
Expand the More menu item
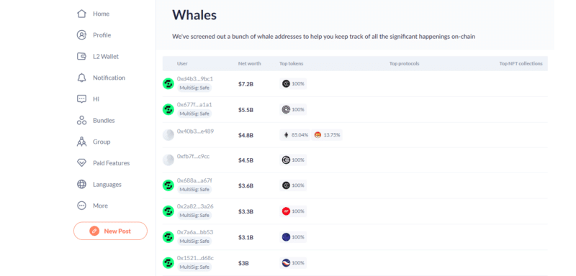pyautogui.click(x=92, y=206)
